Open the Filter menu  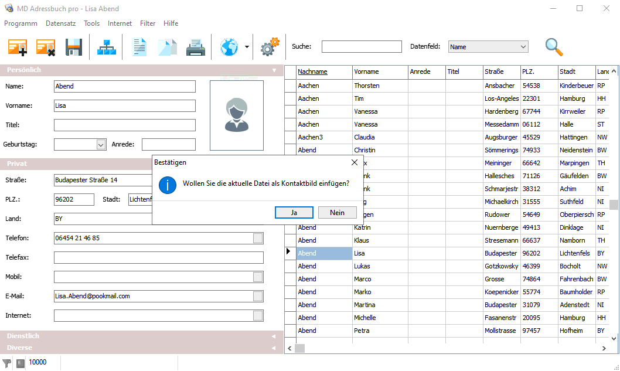(x=148, y=23)
